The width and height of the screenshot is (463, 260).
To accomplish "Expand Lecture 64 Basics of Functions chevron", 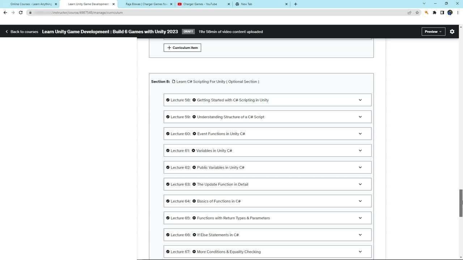I will (360, 201).
